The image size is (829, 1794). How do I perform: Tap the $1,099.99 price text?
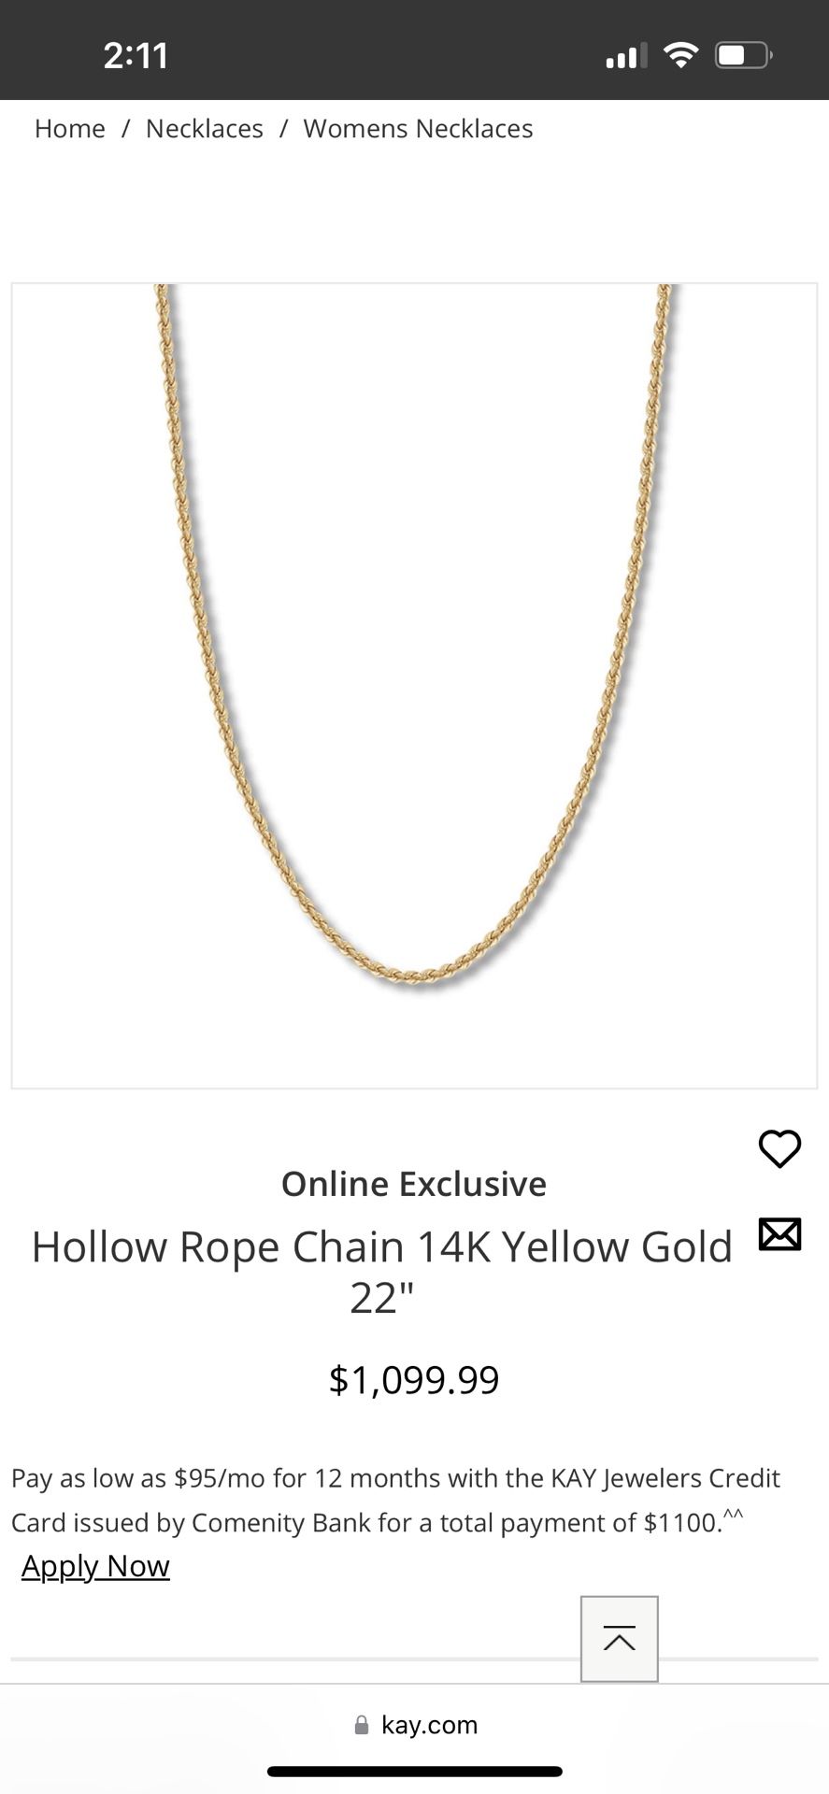click(414, 1380)
